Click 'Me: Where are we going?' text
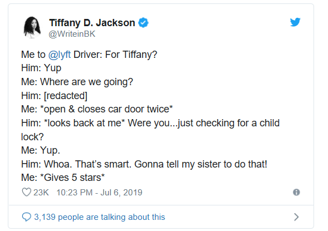Viewport: 328px width, 231px height. click(77, 82)
